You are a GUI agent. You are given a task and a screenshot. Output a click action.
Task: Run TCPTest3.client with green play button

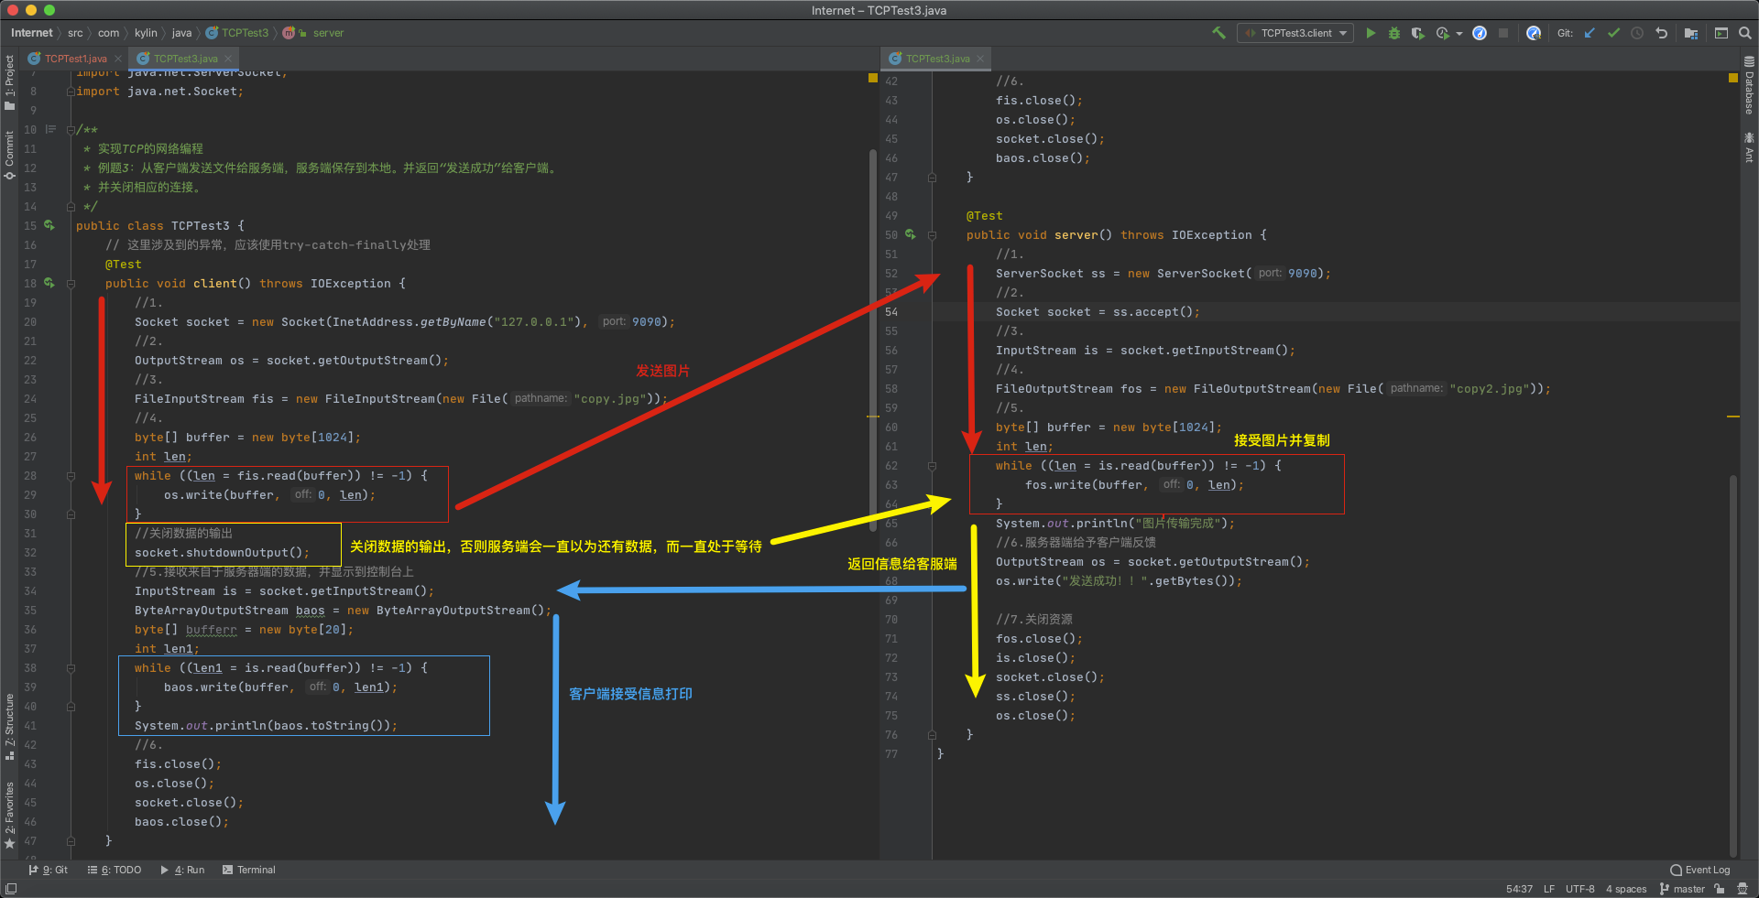point(1371,33)
